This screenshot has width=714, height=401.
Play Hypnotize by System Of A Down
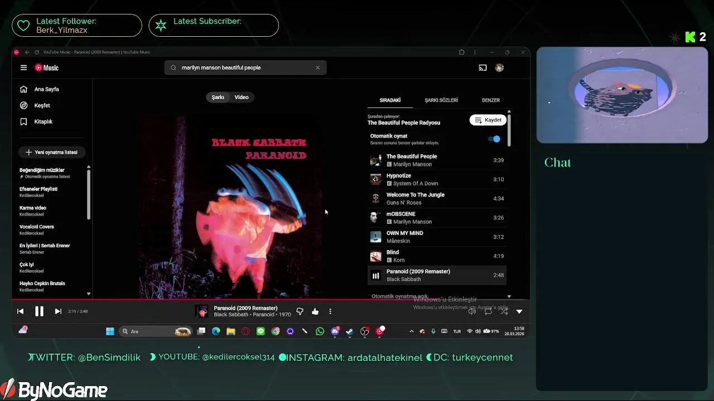pos(437,179)
